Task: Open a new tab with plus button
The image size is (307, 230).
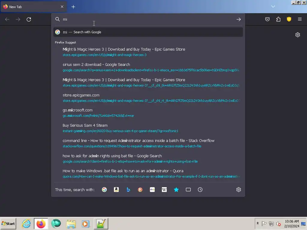Action: (x=73, y=7)
